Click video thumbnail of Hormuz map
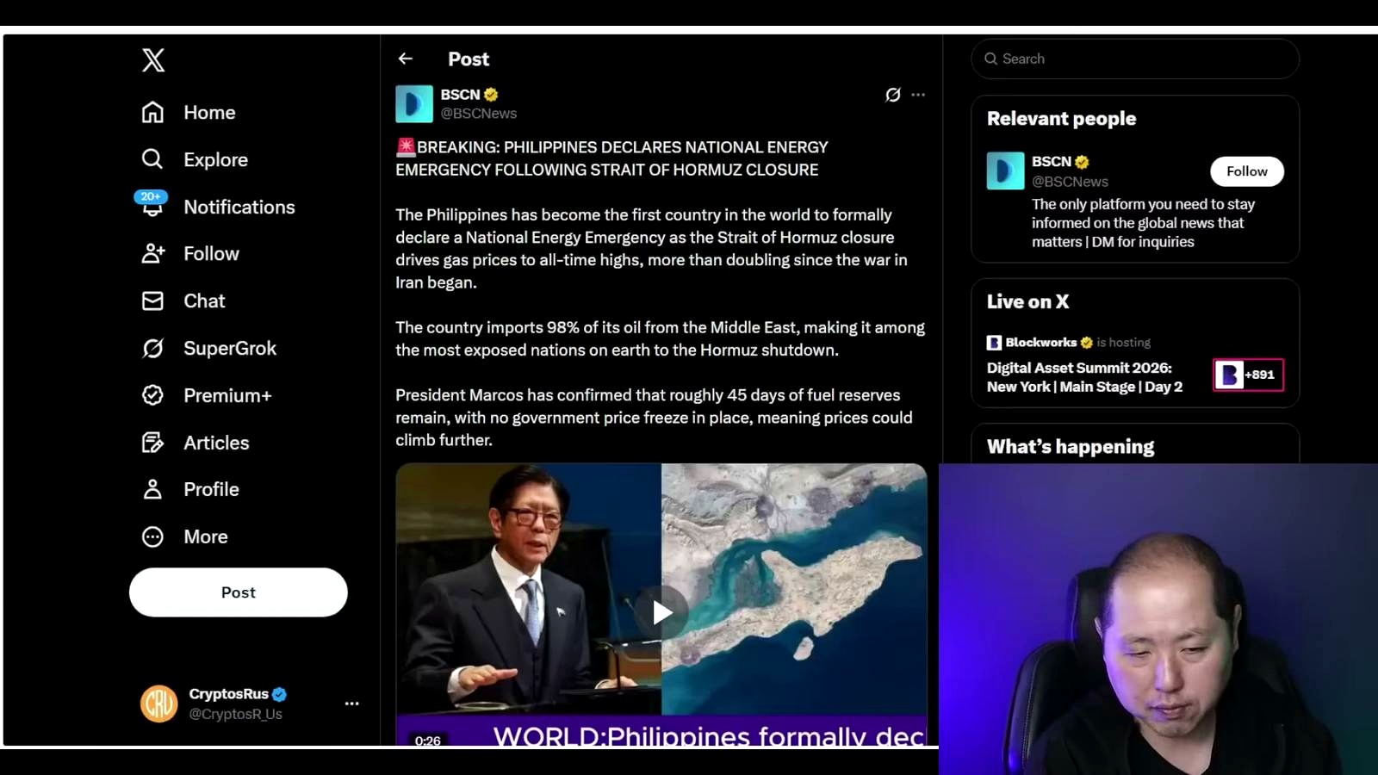 (794, 590)
